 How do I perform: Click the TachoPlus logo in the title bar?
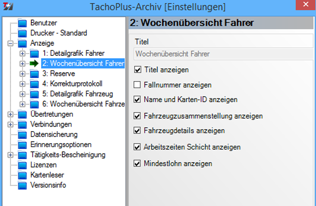coord(8,6)
